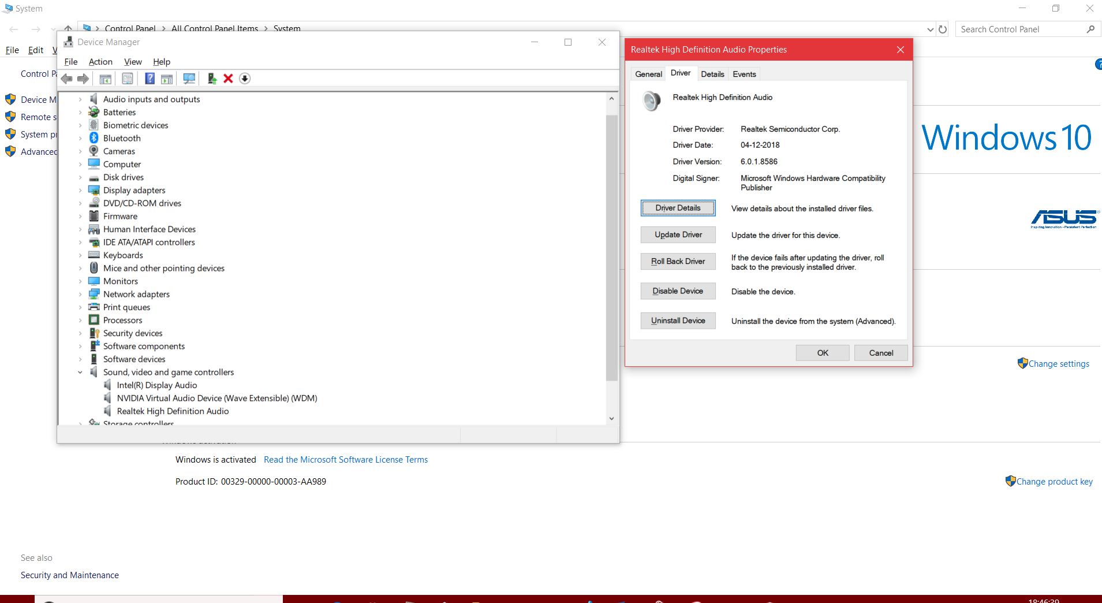Click the search magnifier in Control Panel search
This screenshot has height=603, width=1102.
coord(1090,29)
